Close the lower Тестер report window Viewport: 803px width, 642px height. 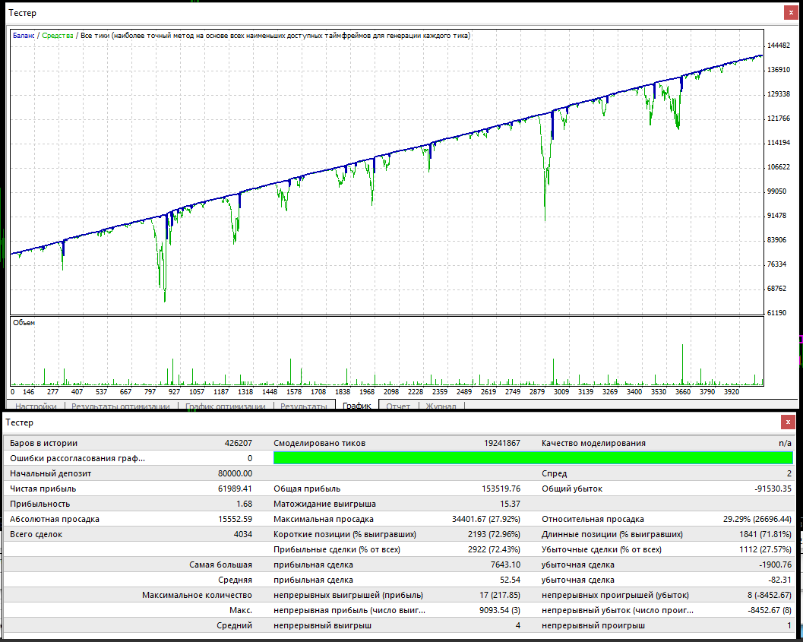pos(788,422)
